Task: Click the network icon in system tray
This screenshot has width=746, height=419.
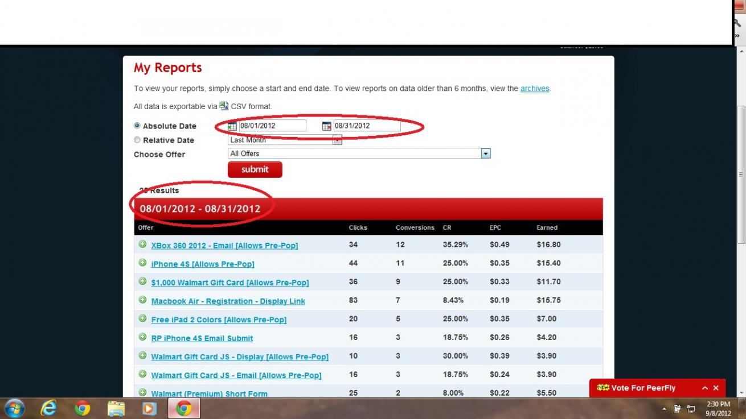Action: click(x=691, y=409)
